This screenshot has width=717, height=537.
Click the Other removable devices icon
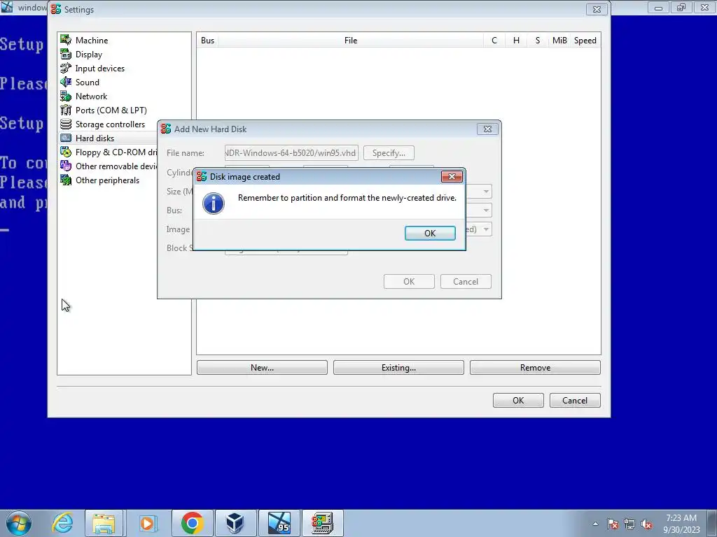click(x=66, y=166)
